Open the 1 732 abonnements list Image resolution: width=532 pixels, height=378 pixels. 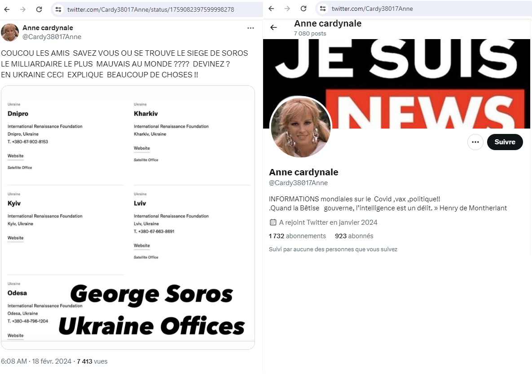[297, 236]
